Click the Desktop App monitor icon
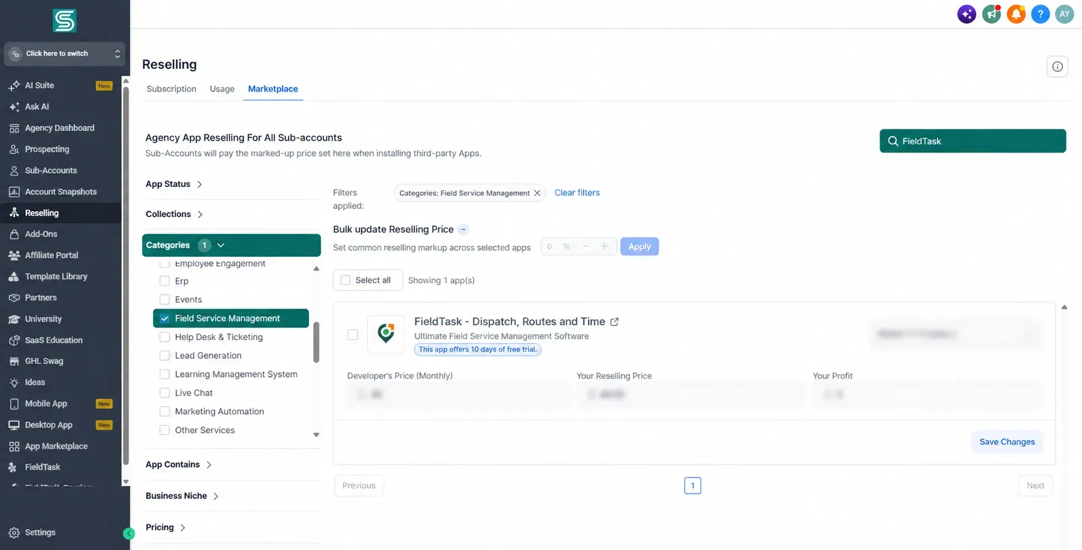 point(14,425)
